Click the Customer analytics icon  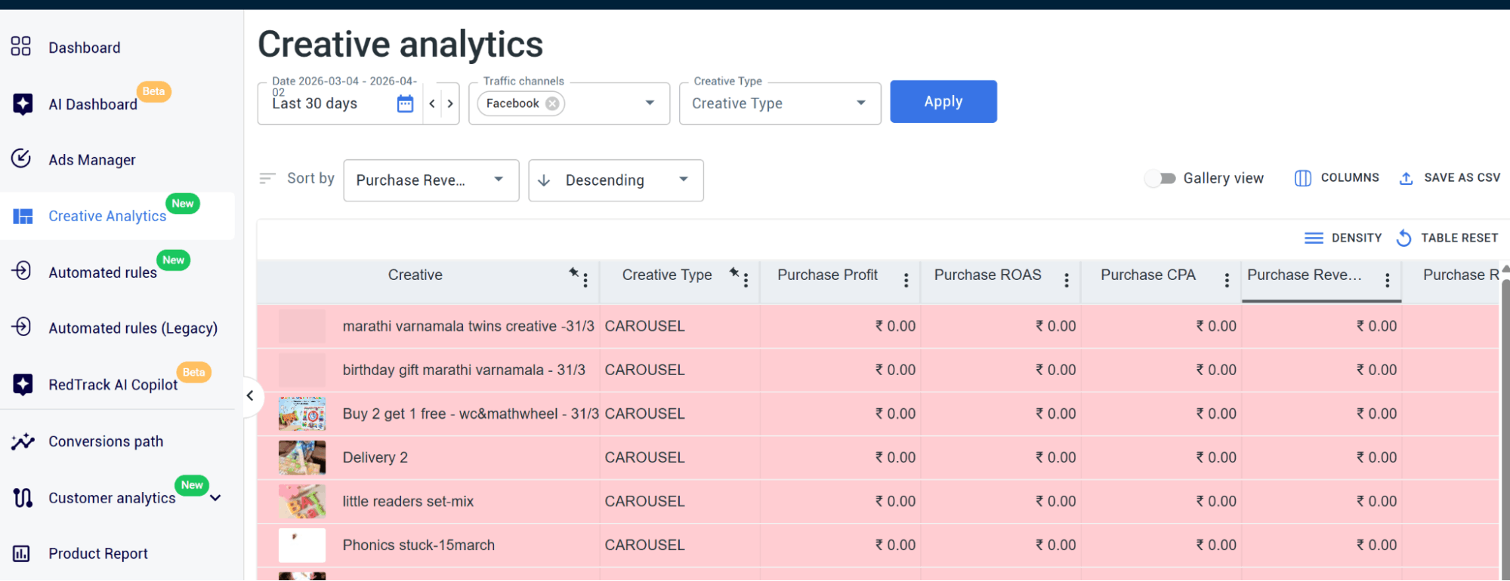tap(23, 497)
